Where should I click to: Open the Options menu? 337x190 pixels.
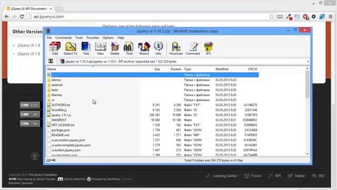[x=108, y=37]
